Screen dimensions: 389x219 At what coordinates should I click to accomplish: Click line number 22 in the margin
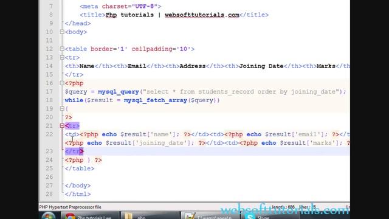click(49, 134)
